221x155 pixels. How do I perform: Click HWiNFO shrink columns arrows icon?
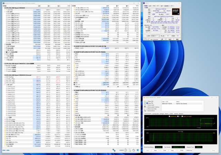click(x=8, y=150)
